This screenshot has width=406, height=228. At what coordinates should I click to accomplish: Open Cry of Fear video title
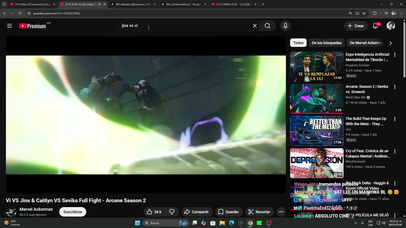(368, 154)
